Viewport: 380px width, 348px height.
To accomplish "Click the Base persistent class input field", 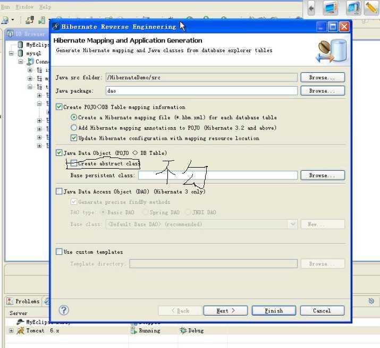I will tap(218, 175).
